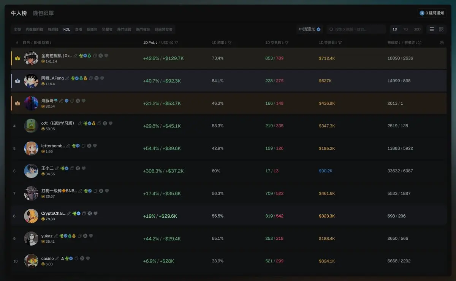Open 阿峰_AFeng wallet name link

(52, 78)
